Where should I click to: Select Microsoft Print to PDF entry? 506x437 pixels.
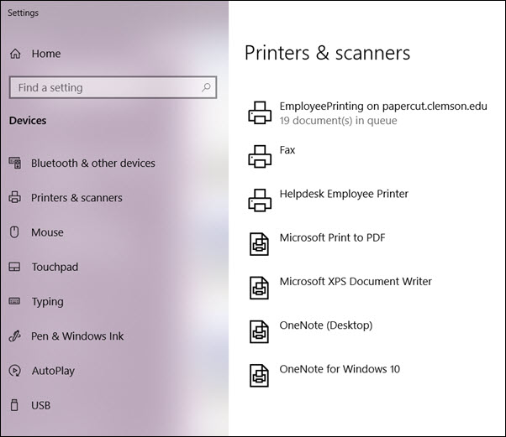coord(317,244)
